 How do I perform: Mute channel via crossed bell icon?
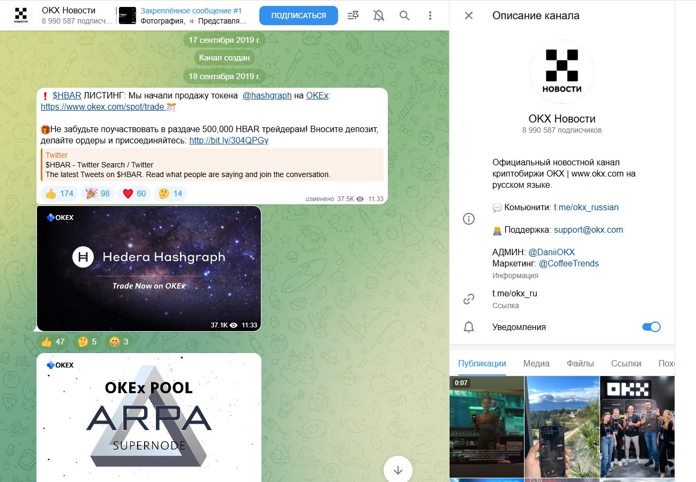(x=379, y=16)
